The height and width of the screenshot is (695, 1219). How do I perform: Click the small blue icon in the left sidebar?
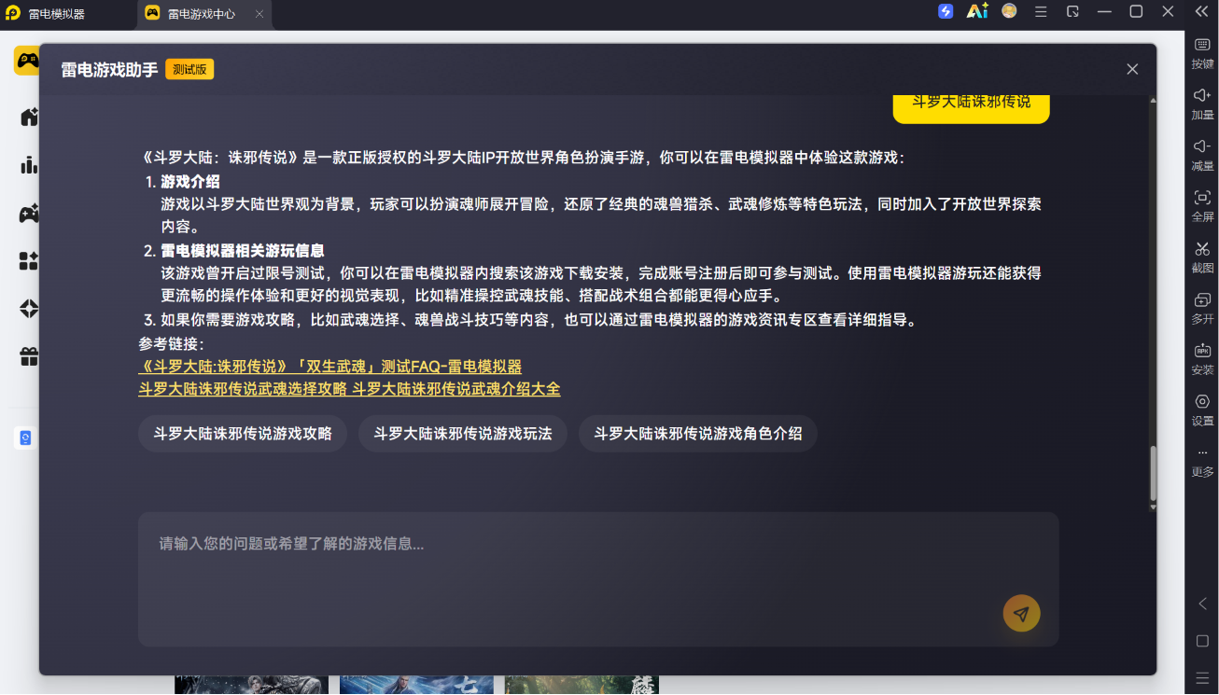(x=25, y=438)
